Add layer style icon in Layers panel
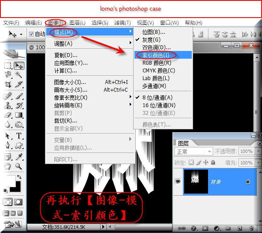The image size is (262, 233). (x=194, y=228)
